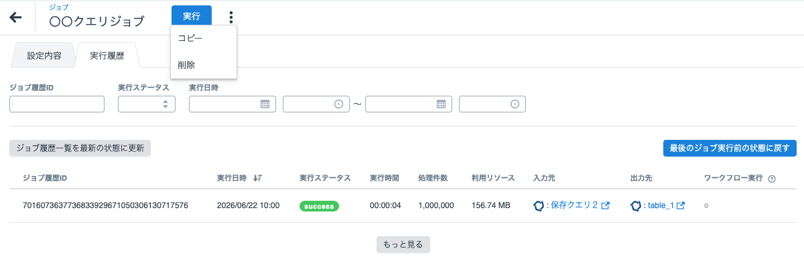Viewport: 804px width, 265px height.
Task: Focus the start time input field
Action: click(x=316, y=104)
